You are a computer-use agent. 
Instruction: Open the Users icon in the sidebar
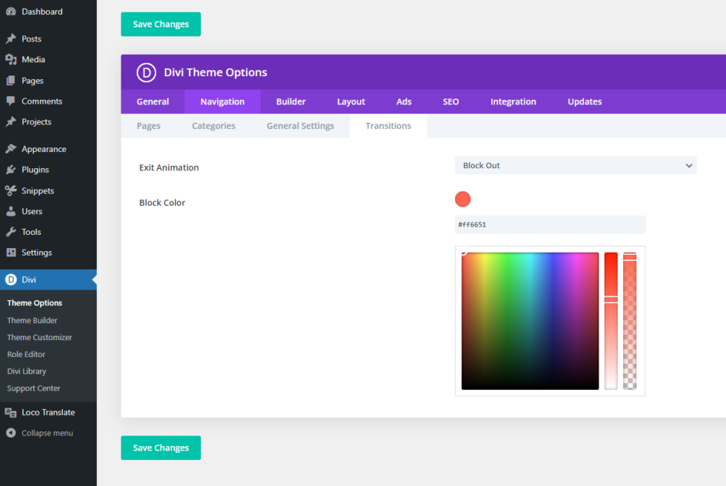(10, 211)
